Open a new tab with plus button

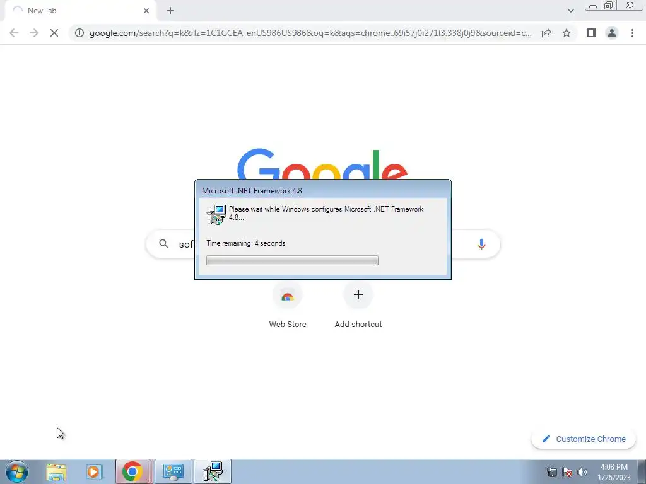click(x=170, y=11)
